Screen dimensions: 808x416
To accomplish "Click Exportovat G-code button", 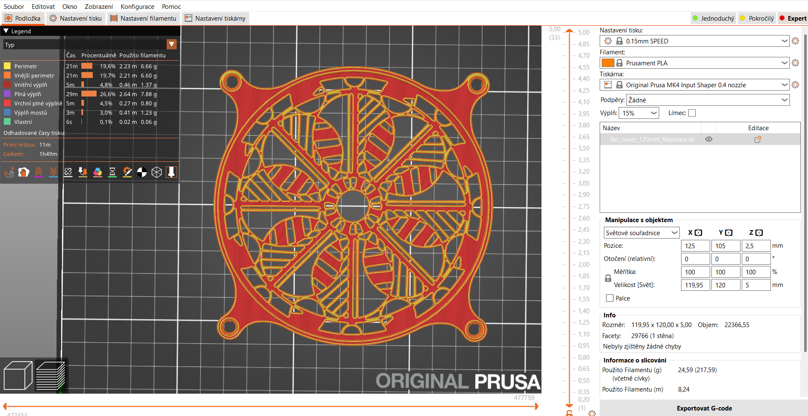I will click(704, 408).
